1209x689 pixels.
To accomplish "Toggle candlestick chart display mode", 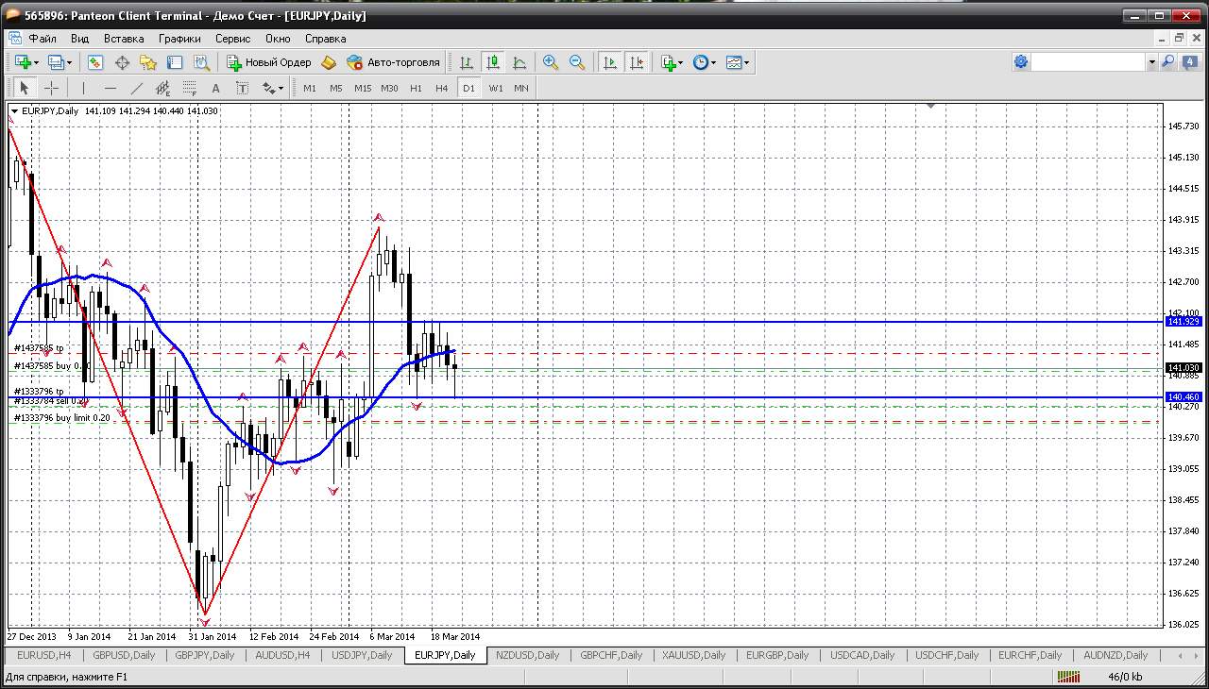I will (x=492, y=62).
